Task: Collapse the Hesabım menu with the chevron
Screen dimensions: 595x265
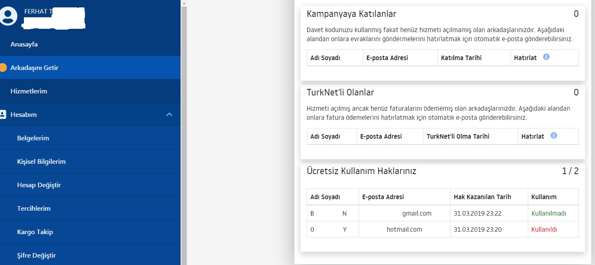Action: (169, 114)
